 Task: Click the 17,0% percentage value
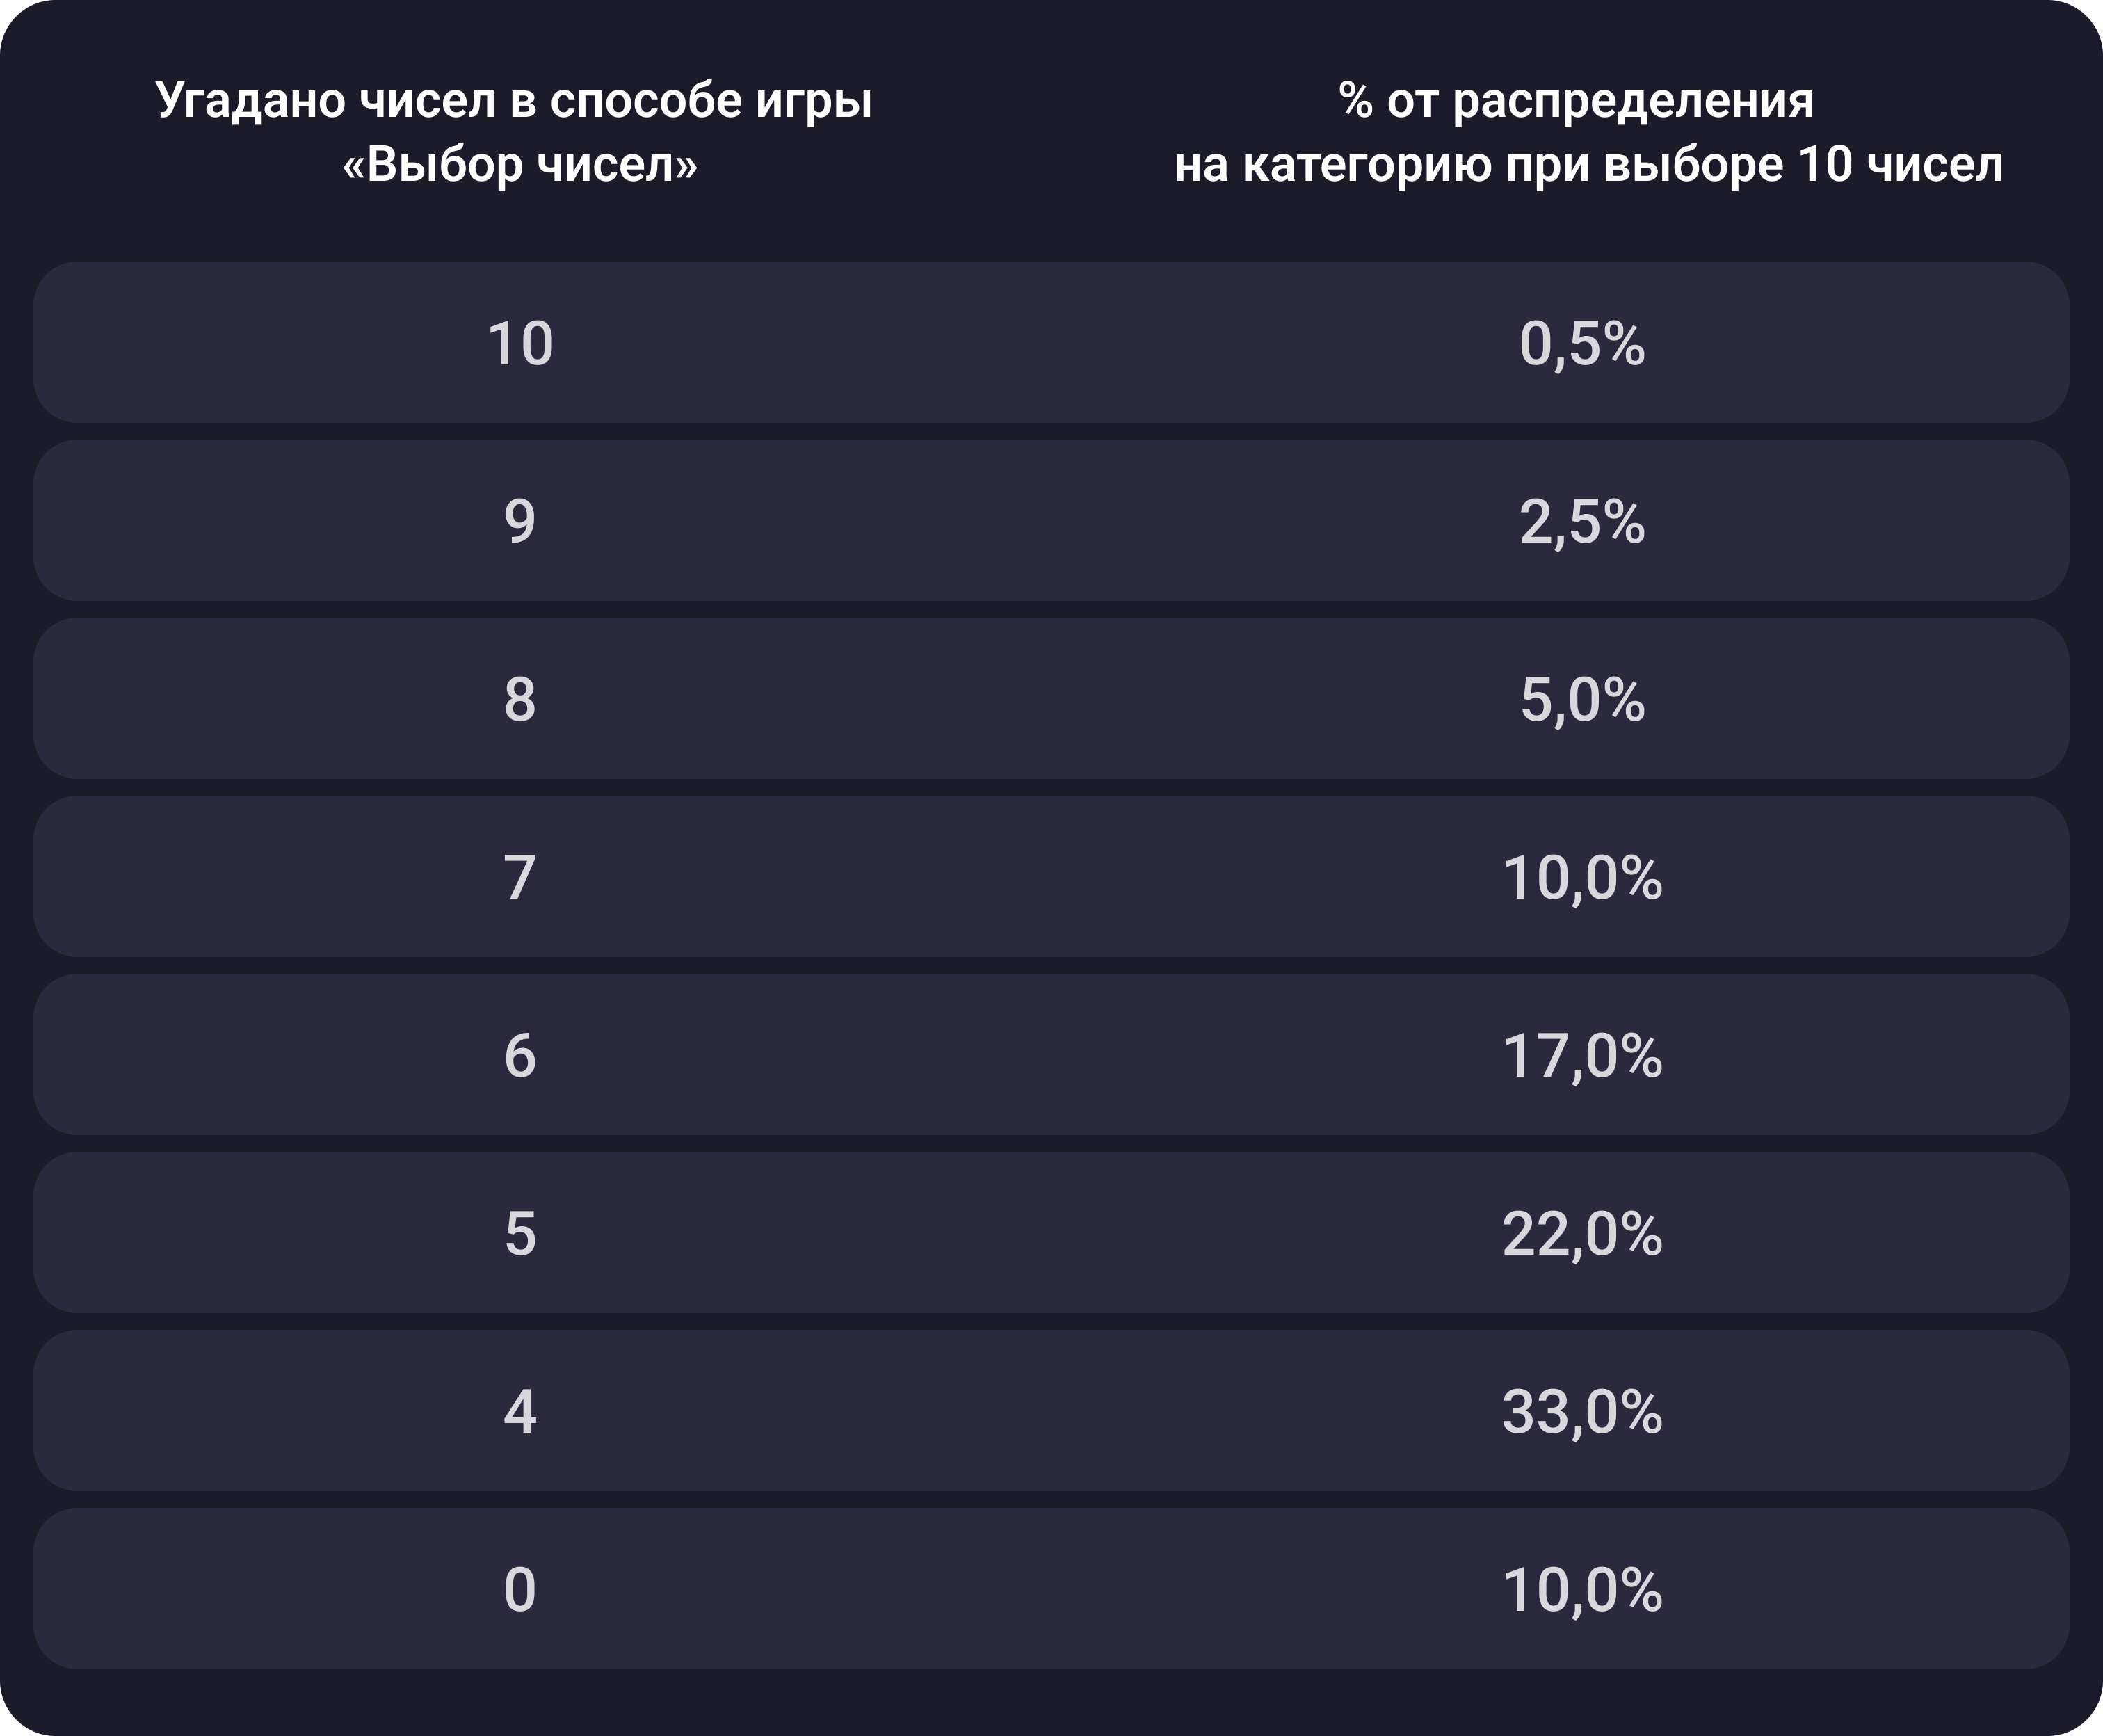click(x=1582, y=1055)
